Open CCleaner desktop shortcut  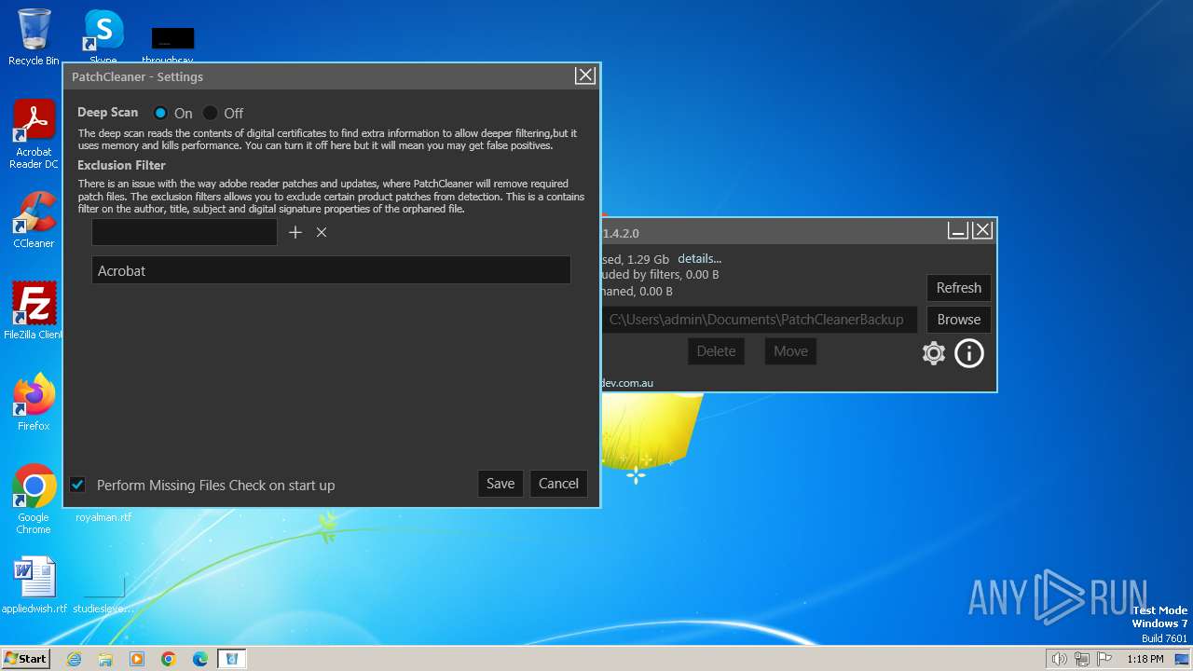(x=34, y=220)
